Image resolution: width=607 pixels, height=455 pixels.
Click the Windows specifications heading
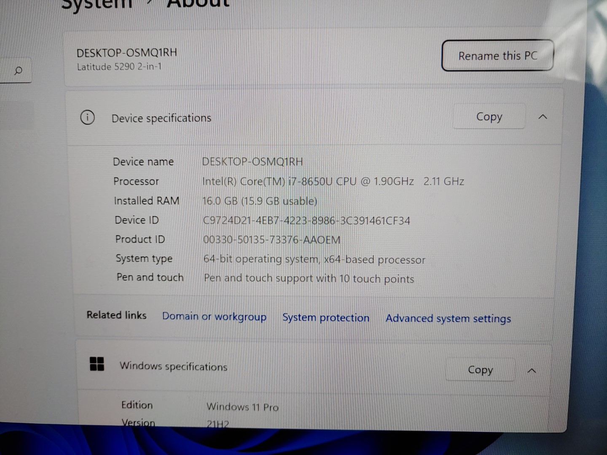click(173, 366)
